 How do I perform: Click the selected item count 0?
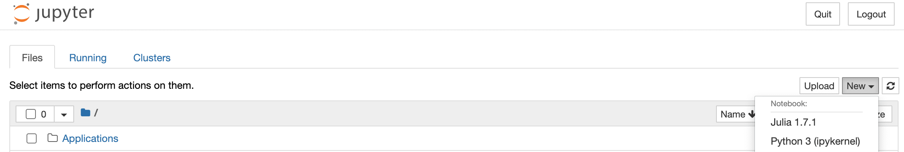click(x=44, y=114)
